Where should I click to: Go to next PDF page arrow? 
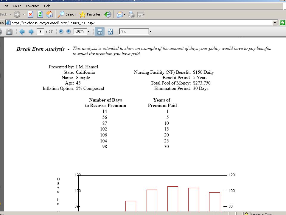[31, 32]
